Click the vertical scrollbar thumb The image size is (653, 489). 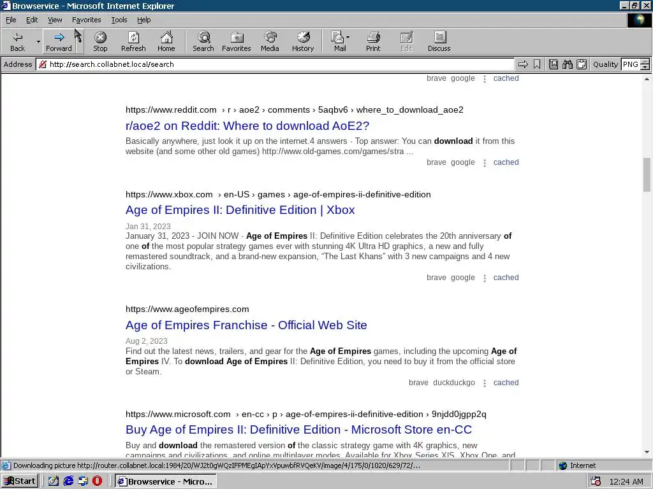click(x=647, y=174)
